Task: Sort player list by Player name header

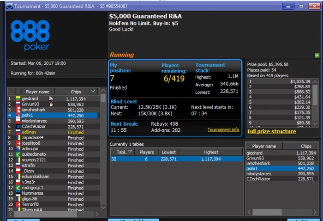Action: (x=37, y=92)
